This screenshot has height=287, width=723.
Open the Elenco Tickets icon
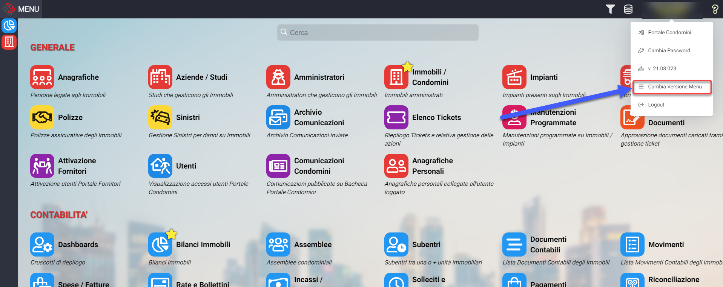[396, 117]
